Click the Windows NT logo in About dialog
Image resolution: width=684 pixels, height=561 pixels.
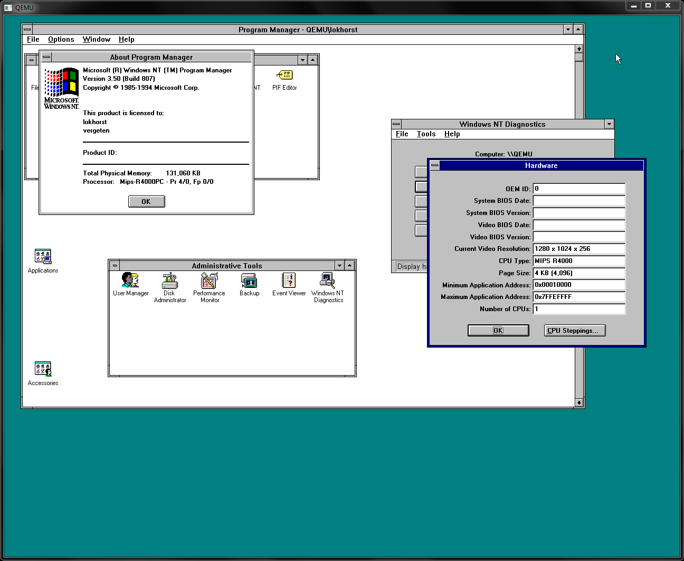click(61, 88)
